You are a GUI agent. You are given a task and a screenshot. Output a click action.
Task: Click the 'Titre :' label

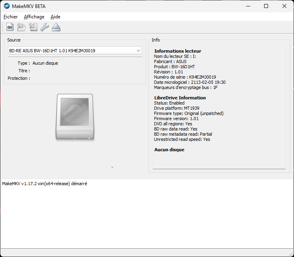[x=24, y=71]
